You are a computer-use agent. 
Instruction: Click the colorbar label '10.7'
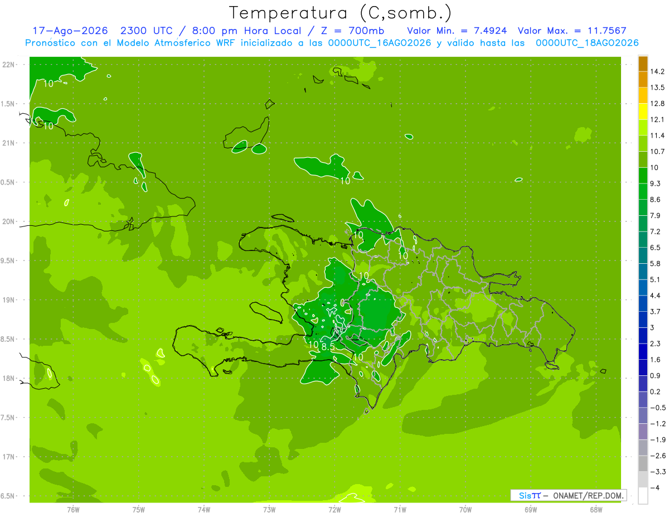[x=658, y=152]
